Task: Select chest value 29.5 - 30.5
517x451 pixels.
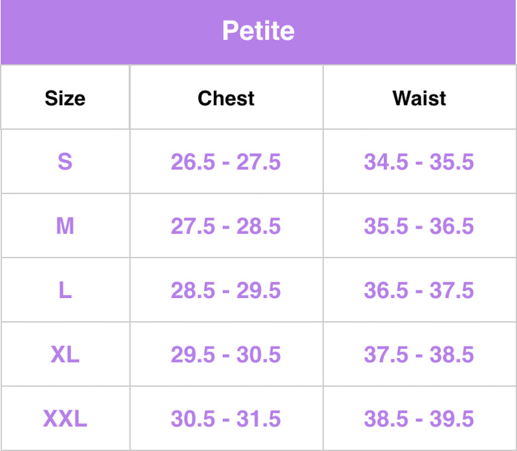Action: [x=226, y=354]
